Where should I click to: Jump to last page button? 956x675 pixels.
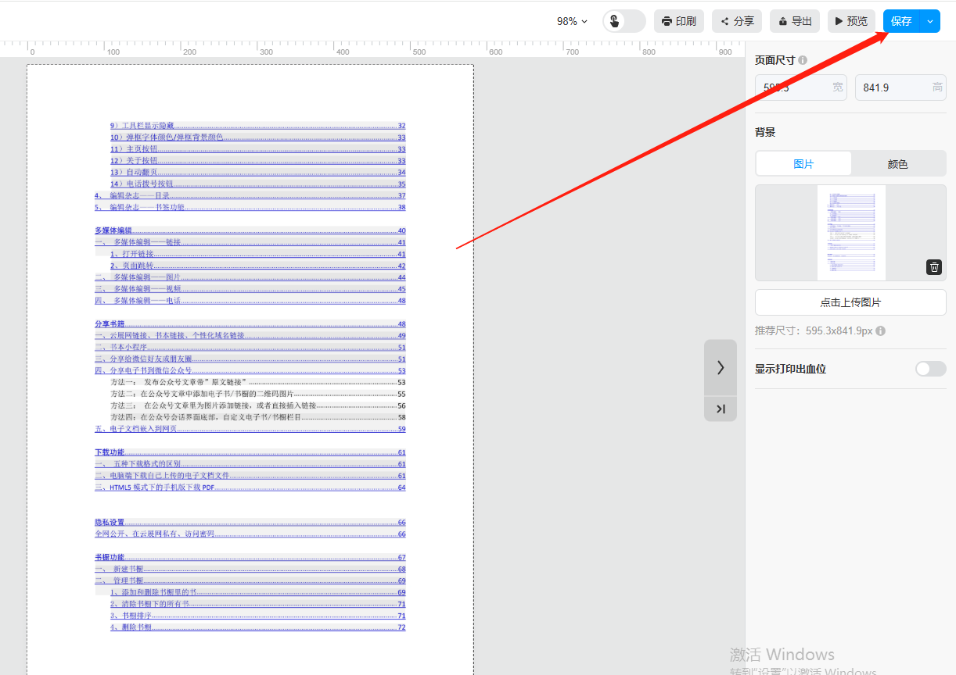[721, 409]
